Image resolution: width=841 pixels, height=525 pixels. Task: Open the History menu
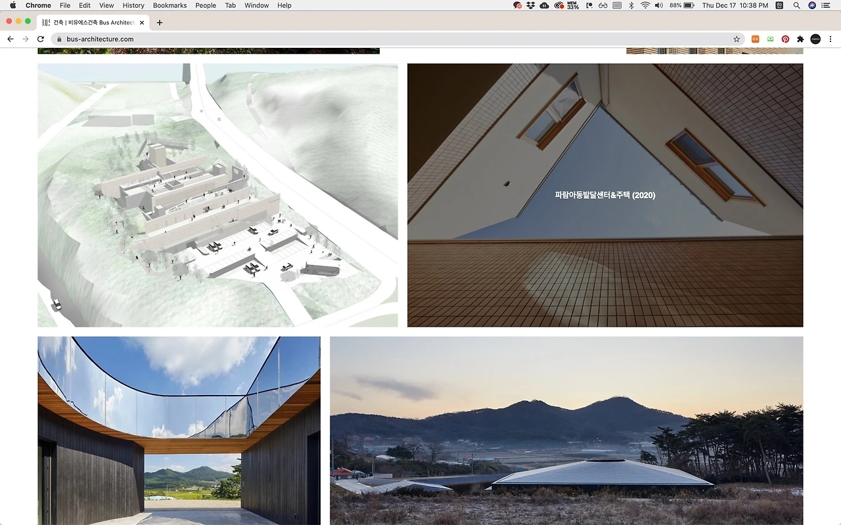133,5
